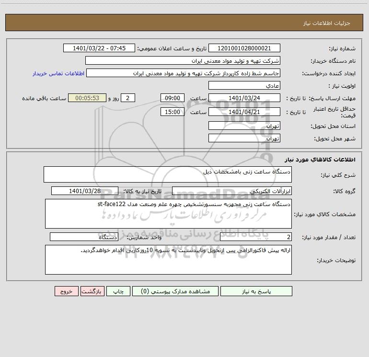
Task: Click the پاسخ به نیاز button
Action: tap(256, 291)
